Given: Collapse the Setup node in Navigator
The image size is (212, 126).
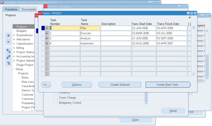Looking at the screenshot, I should pos(13,69).
